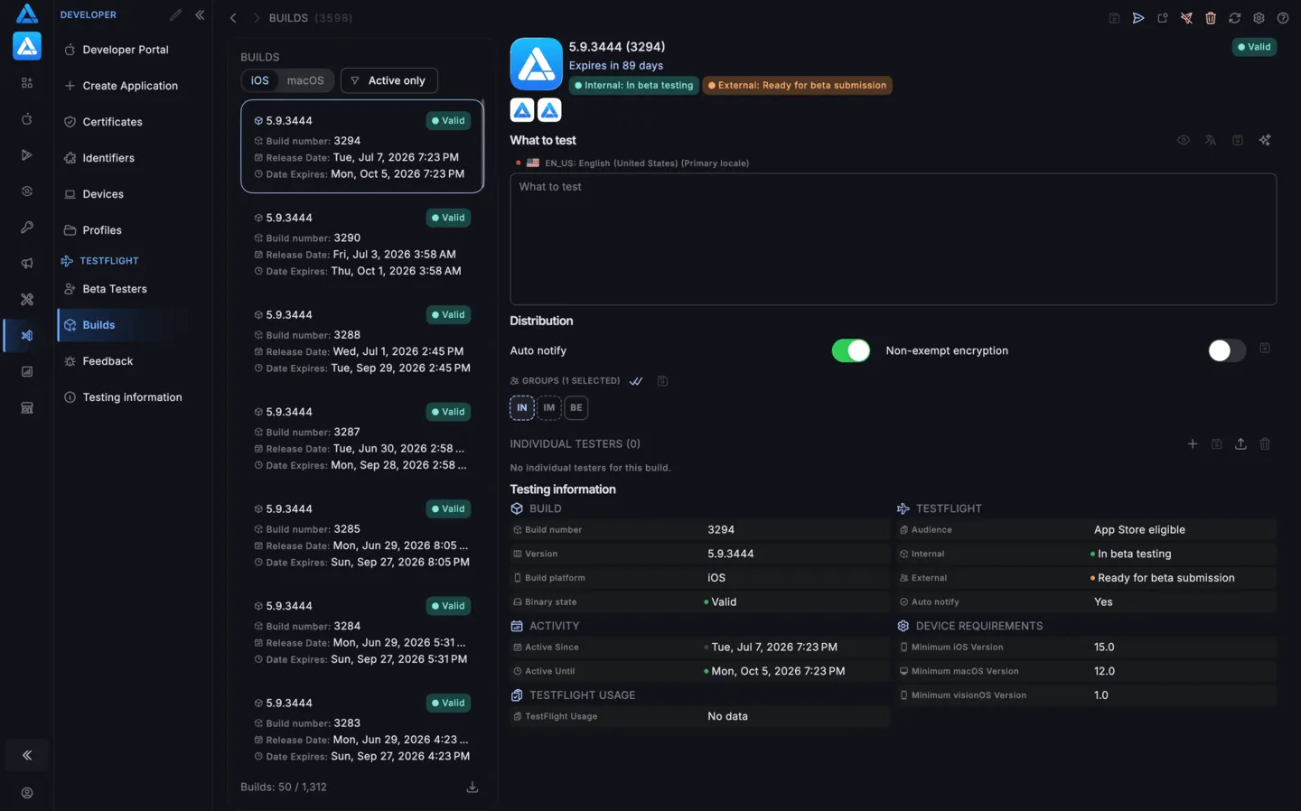Screen dimensions: 1301x811
Task: Toggle the IN group chip
Action: tap(522, 408)
